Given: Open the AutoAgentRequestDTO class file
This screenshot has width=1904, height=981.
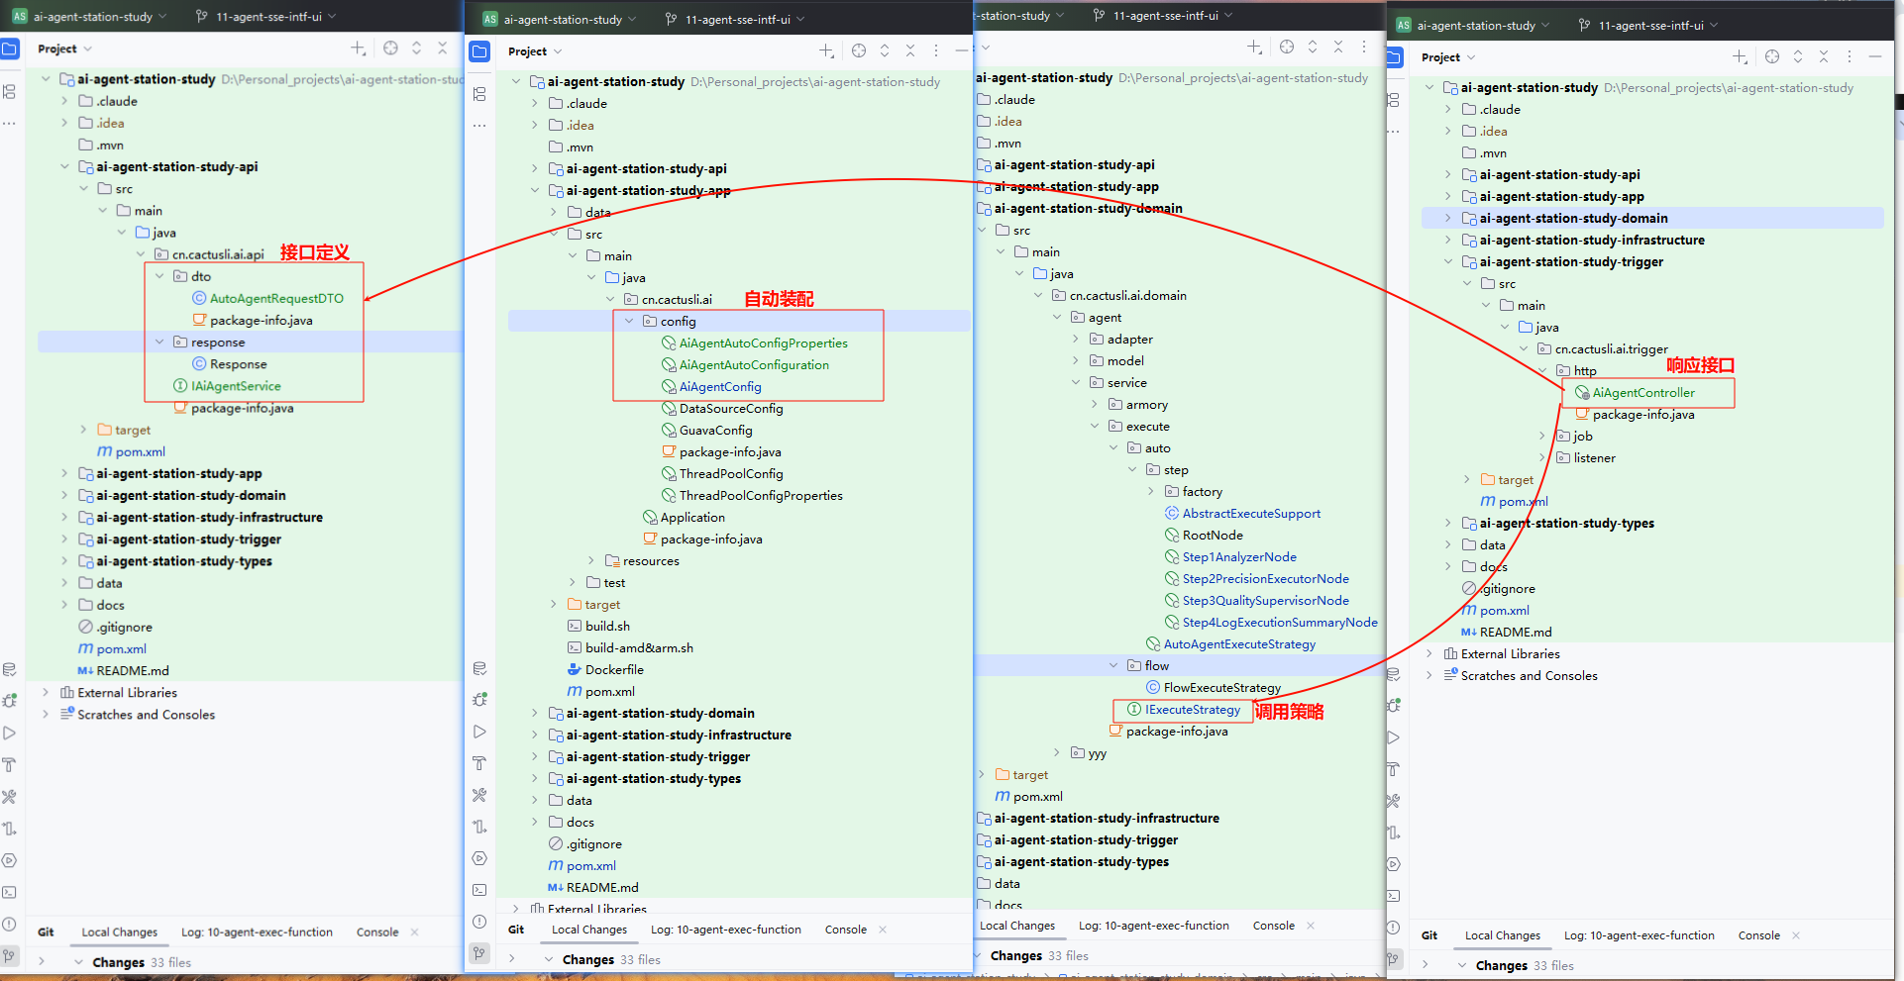Looking at the screenshot, I should click(x=276, y=299).
